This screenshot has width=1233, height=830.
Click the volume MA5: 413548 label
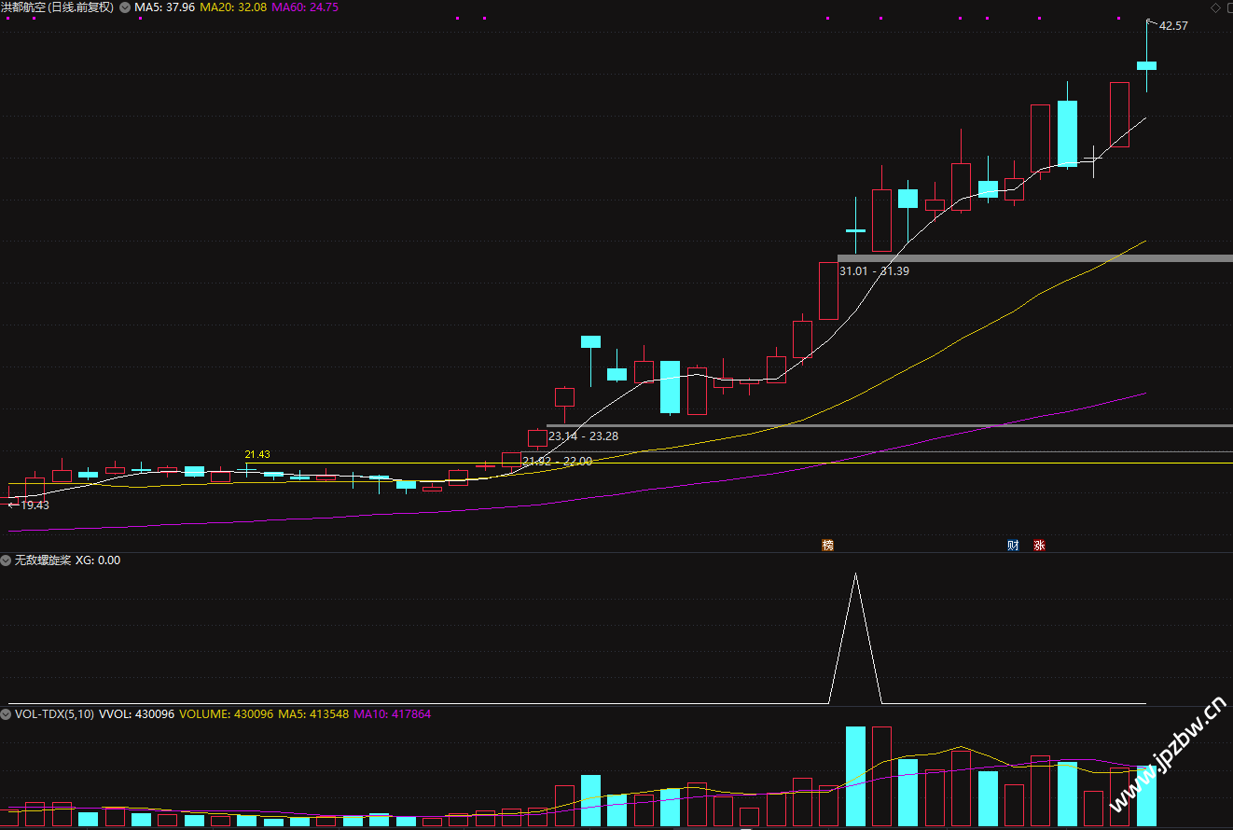pos(313,714)
